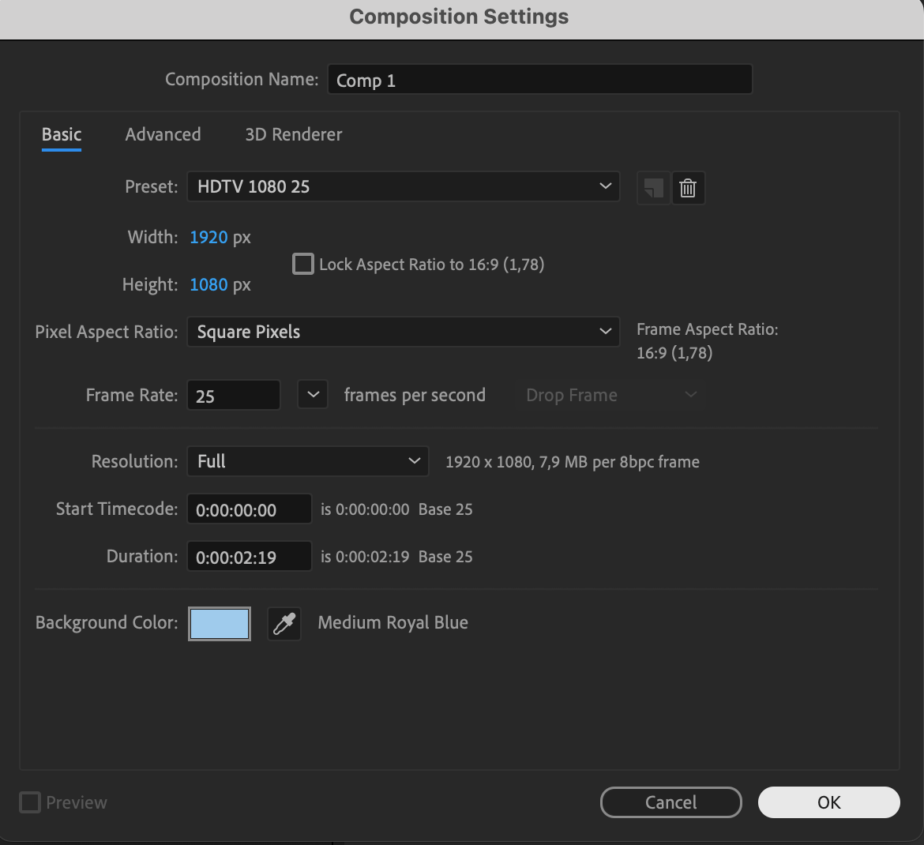
Task: Click the save new preset icon
Action: coord(653,187)
